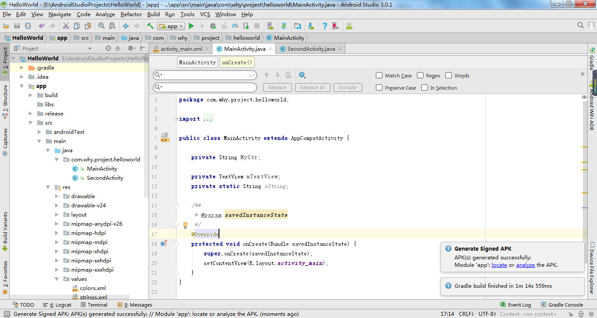Expand the .idea folder
Image resolution: width=597 pixels, height=318 pixels.
21,77
